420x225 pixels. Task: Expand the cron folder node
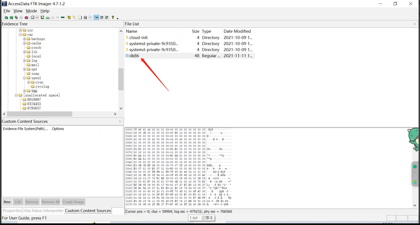pos(29,82)
